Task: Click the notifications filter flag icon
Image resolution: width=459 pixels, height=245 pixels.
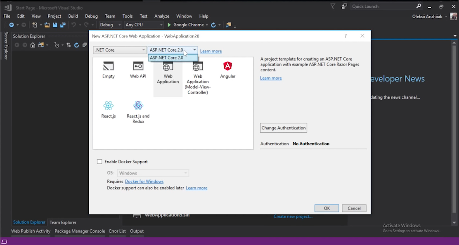Action: tap(333, 6)
